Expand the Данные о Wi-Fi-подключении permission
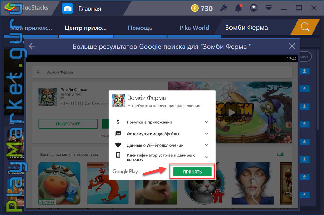The image size is (324, 215). (x=206, y=145)
